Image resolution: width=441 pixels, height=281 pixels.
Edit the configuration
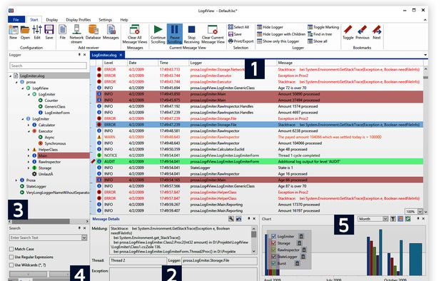[x=37, y=32]
